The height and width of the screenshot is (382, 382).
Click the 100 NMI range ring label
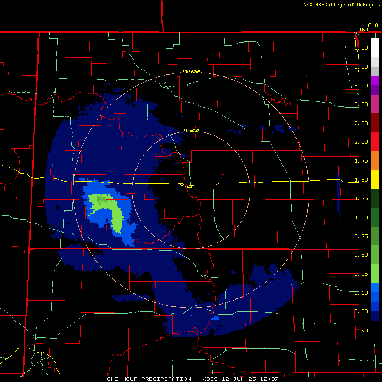(x=191, y=72)
